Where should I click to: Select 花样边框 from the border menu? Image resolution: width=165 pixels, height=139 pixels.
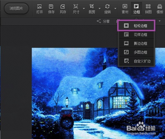(x=136, y=35)
